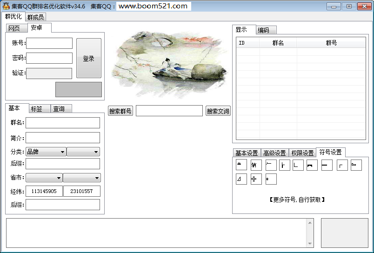Image resolution: width=374 pixels, height=253 pixels.
Task: Open the 网页 login tab
Action: [16, 28]
